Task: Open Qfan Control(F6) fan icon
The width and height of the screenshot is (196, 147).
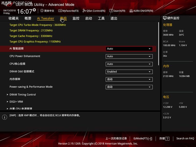Action: [84, 11]
